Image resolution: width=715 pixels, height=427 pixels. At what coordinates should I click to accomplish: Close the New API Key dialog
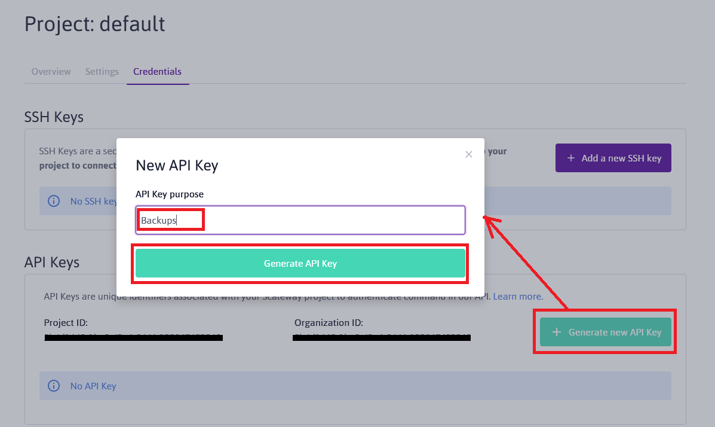pyautogui.click(x=469, y=154)
